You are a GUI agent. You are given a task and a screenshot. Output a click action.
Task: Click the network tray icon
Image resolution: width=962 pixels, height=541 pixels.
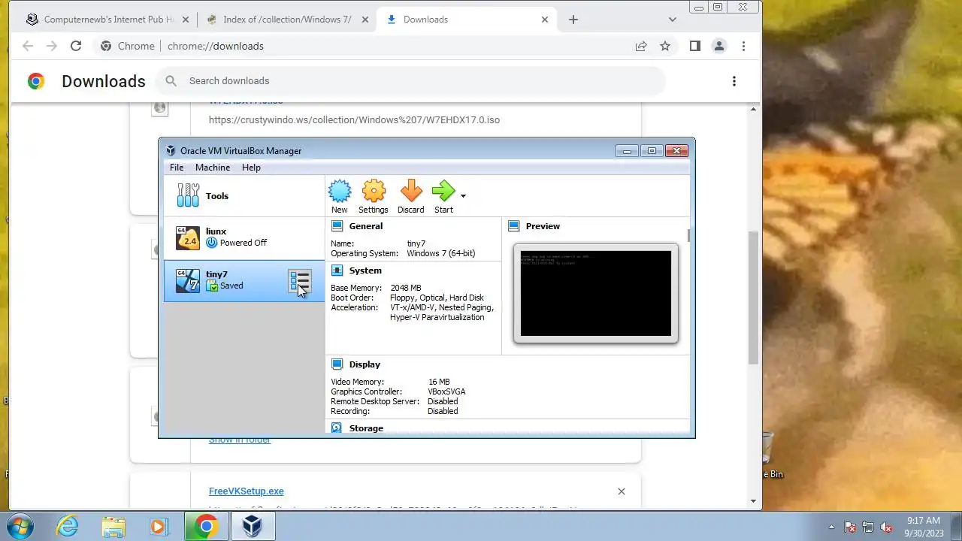[x=868, y=527]
